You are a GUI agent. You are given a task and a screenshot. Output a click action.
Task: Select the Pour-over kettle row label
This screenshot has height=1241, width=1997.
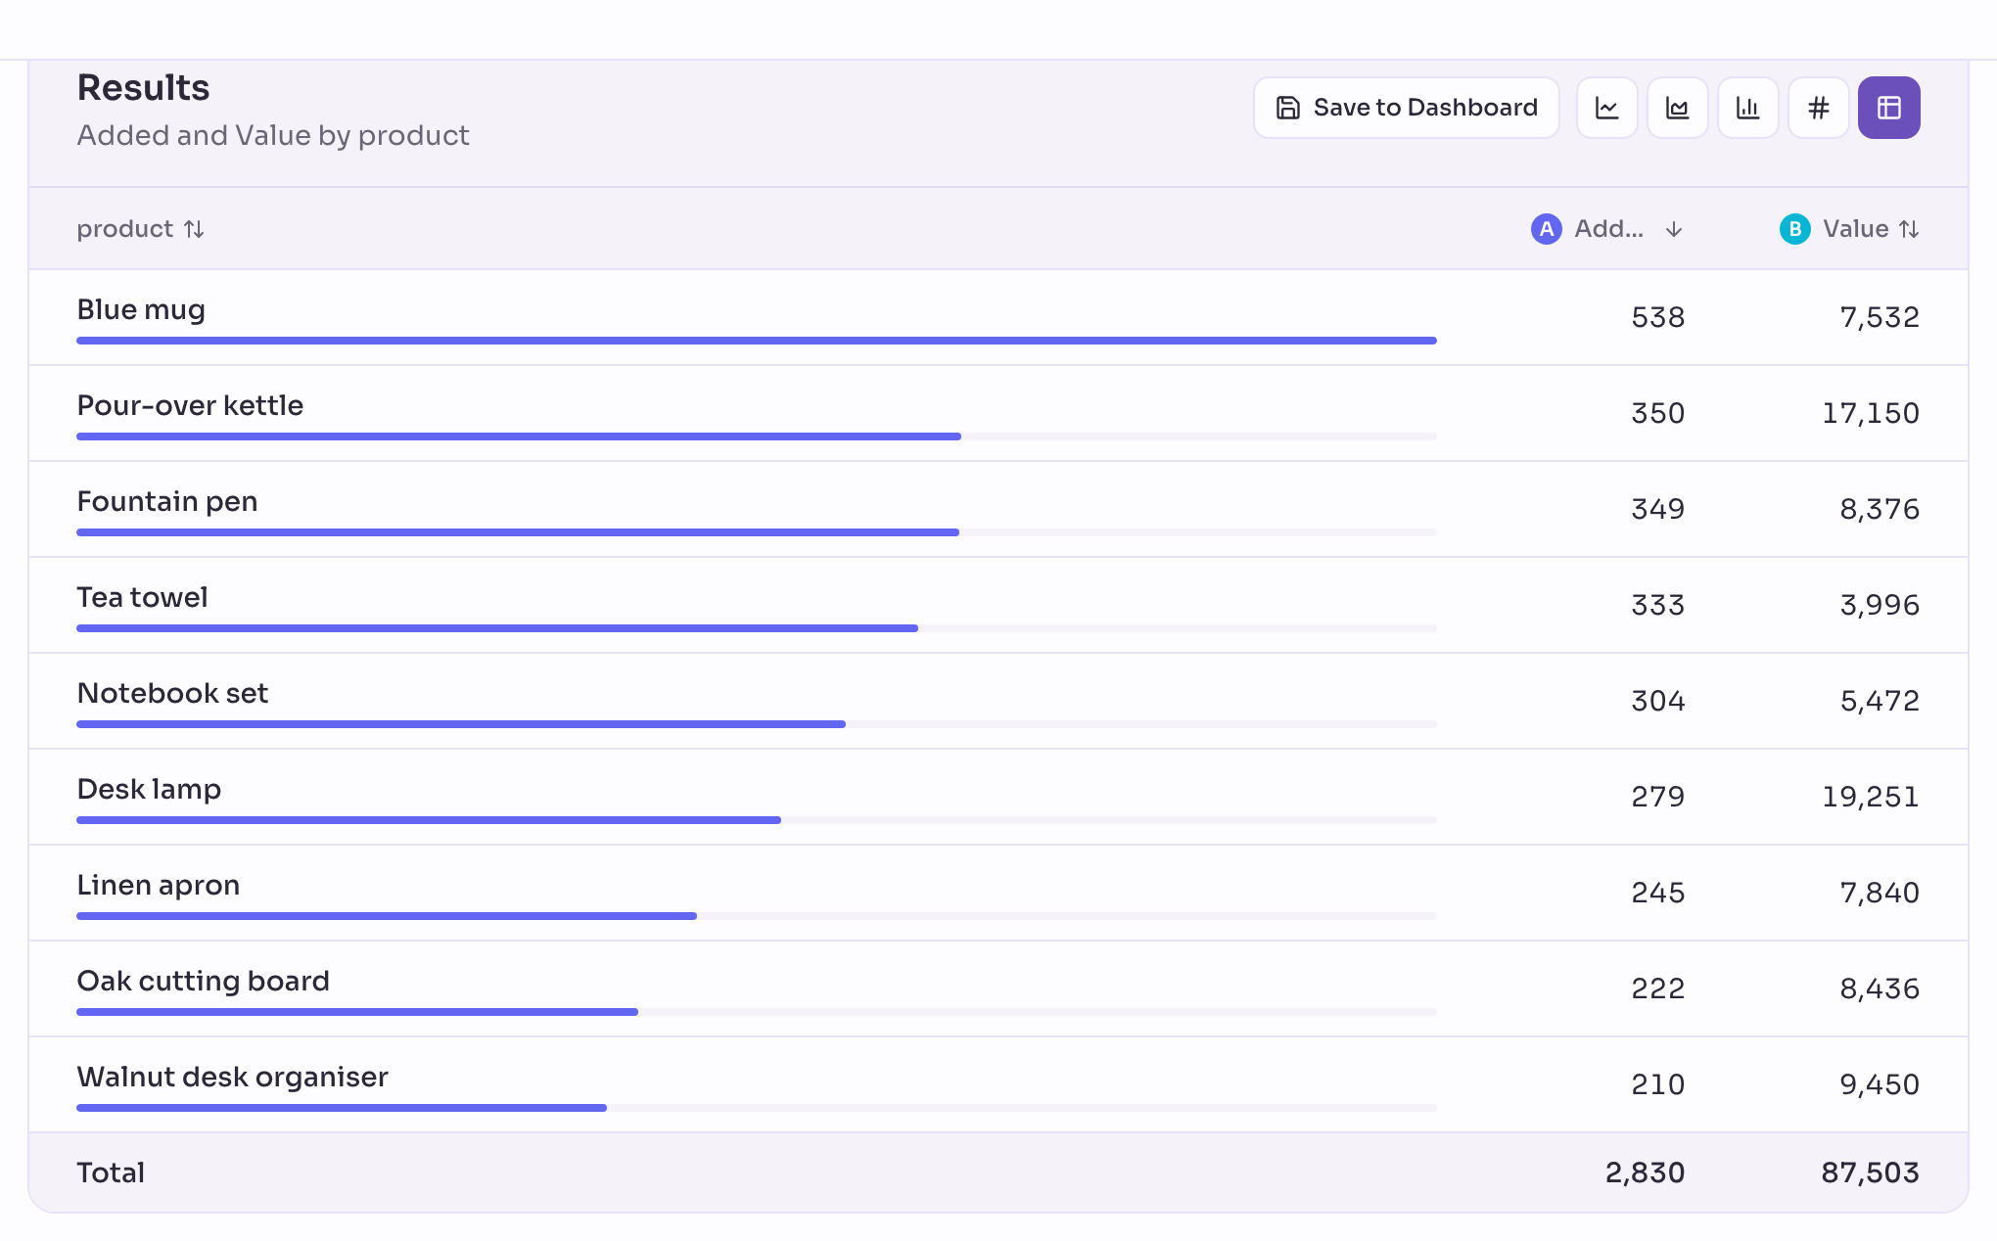click(x=190, y=405)
